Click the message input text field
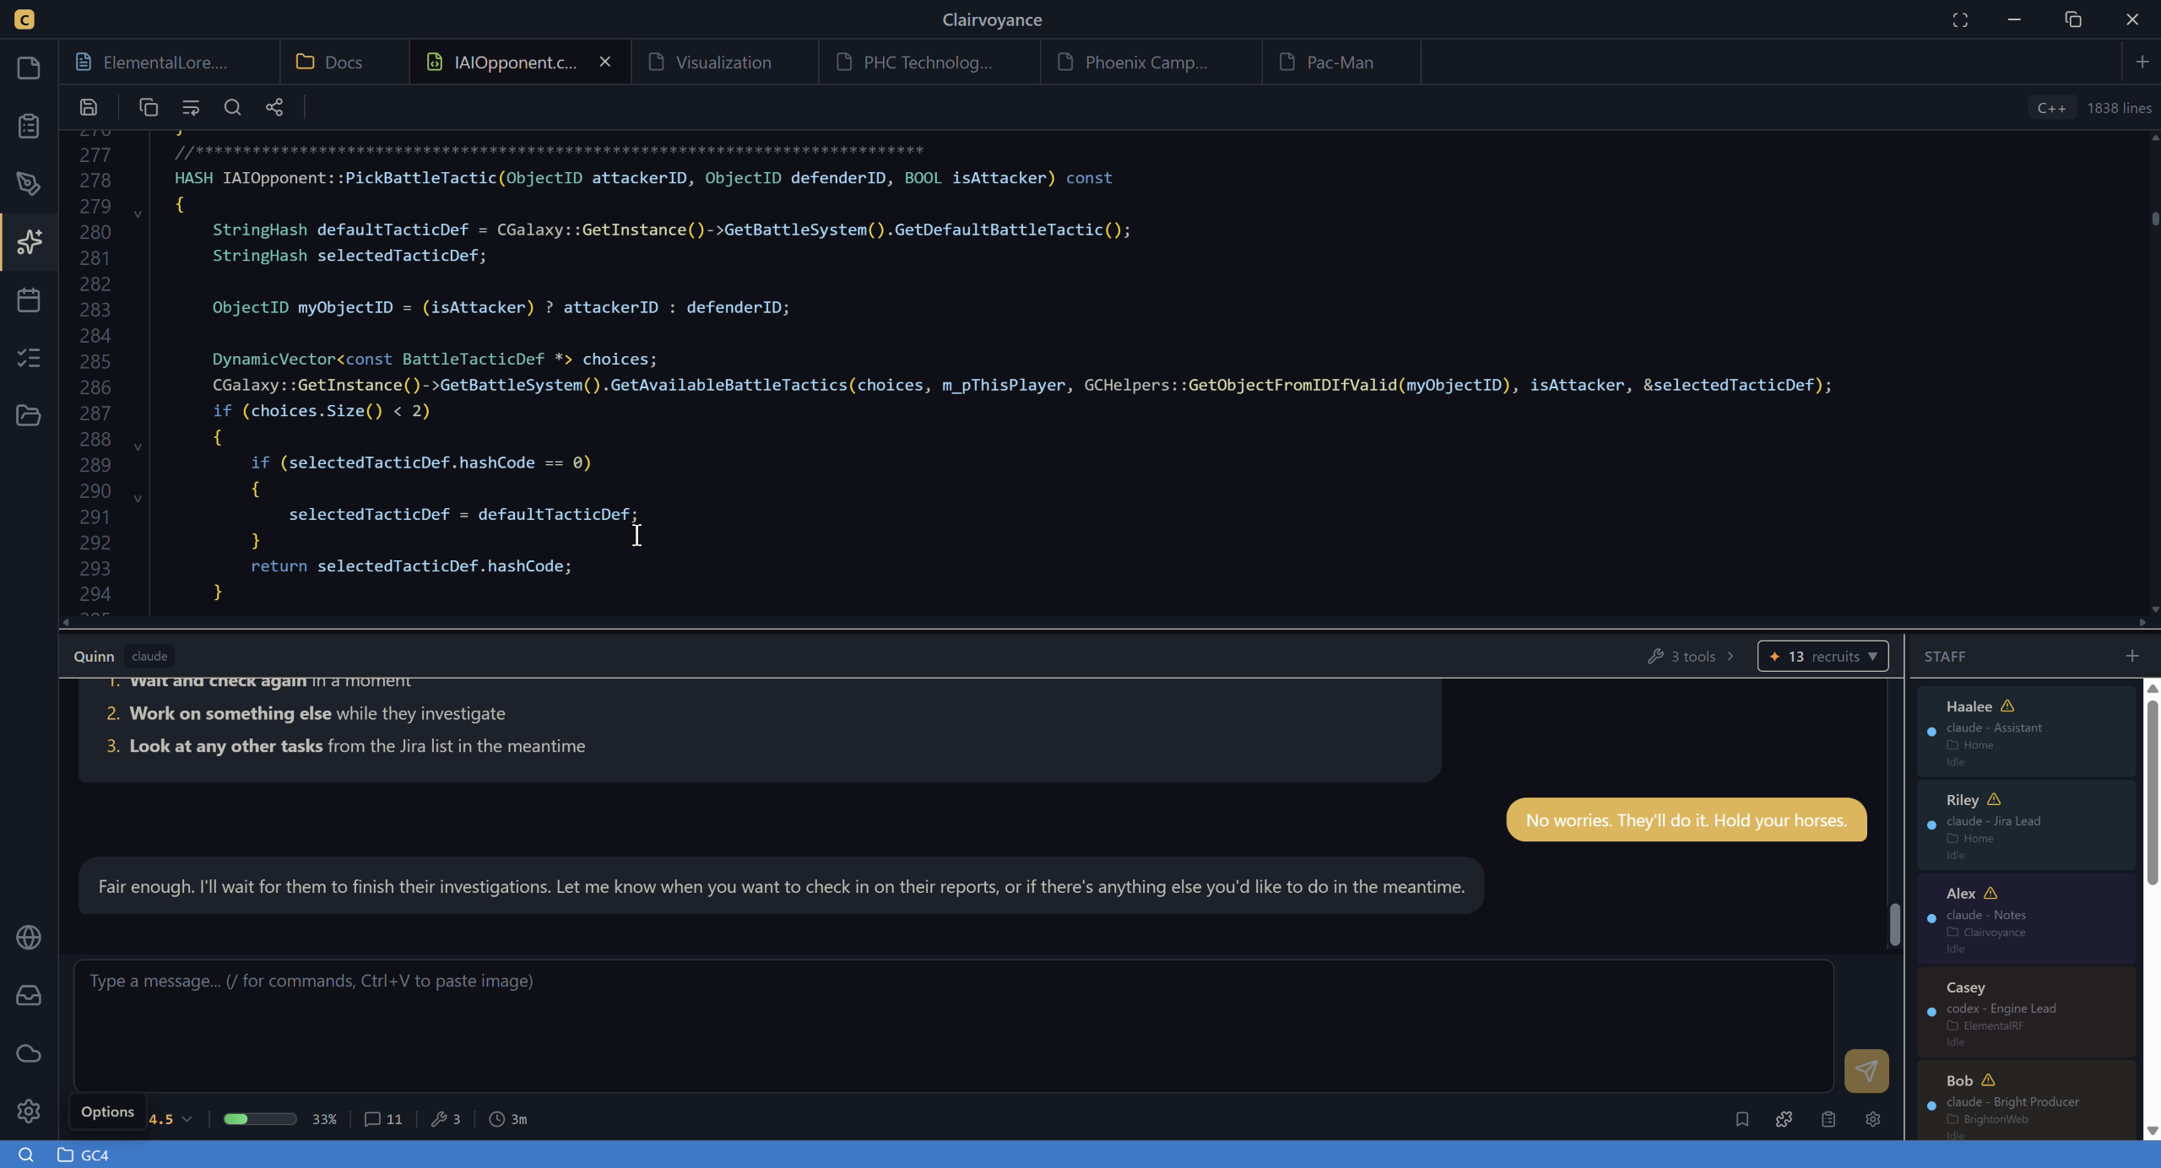2161x1168 pixels. [953, 1025]
